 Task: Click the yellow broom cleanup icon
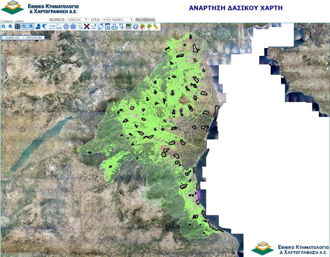(x=156, y=26)
